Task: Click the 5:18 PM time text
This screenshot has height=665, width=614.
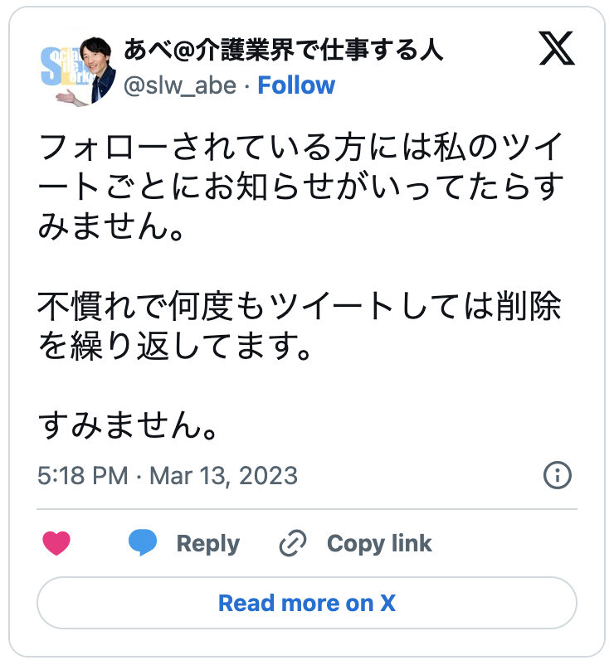Action: click(x=82, y=476)
